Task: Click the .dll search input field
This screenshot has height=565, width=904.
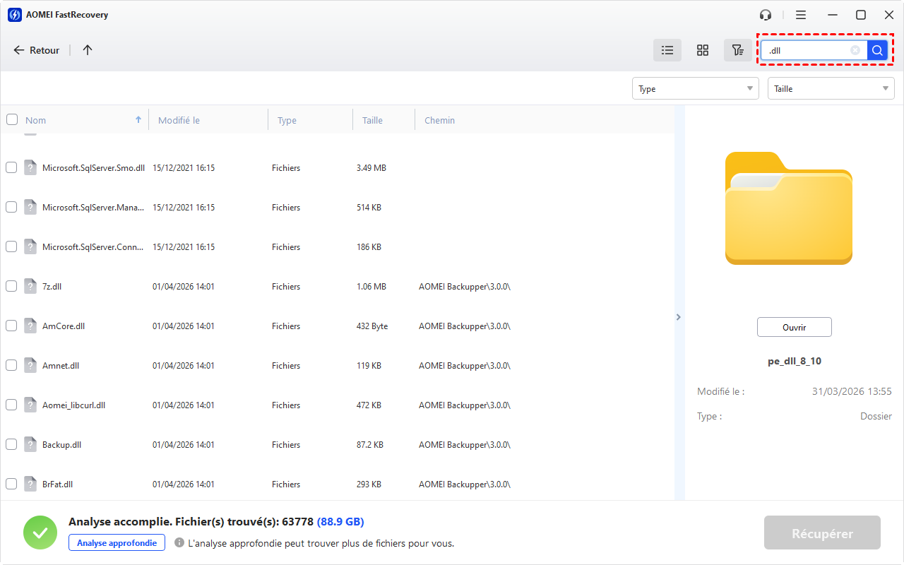Action: pos(805,50)
